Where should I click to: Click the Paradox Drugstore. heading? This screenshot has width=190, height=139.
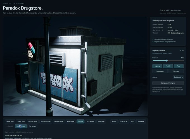pos(23,8)
